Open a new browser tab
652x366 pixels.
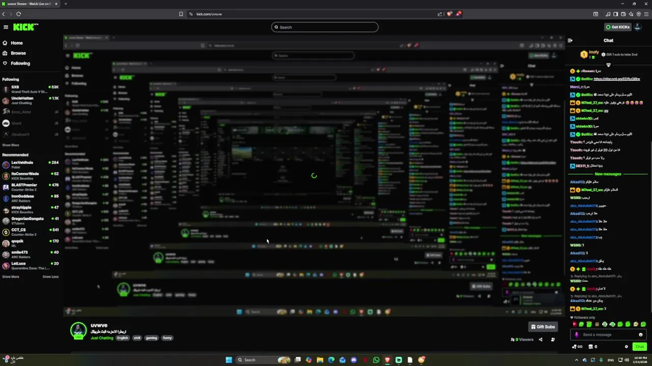65,4
